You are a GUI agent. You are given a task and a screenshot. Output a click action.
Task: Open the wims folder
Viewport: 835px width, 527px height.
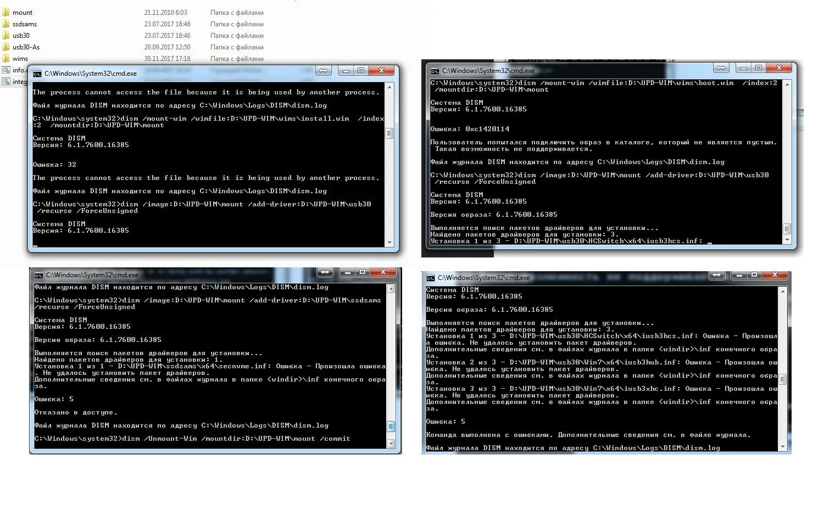pyautogui.click(x=19, y=58)
